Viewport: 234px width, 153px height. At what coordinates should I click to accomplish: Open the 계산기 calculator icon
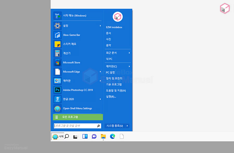pos(57,53)
